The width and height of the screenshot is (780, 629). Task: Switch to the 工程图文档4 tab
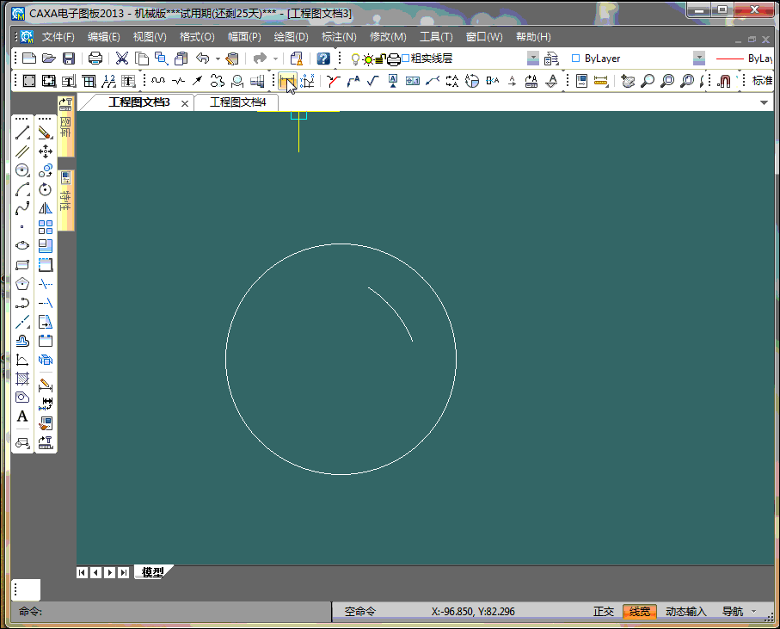coord(237,102)
